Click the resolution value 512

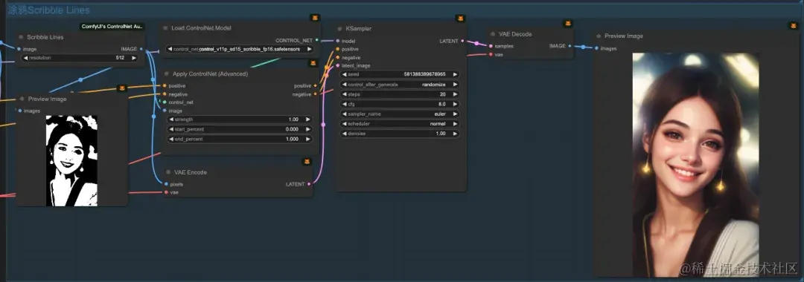[121, 58]
